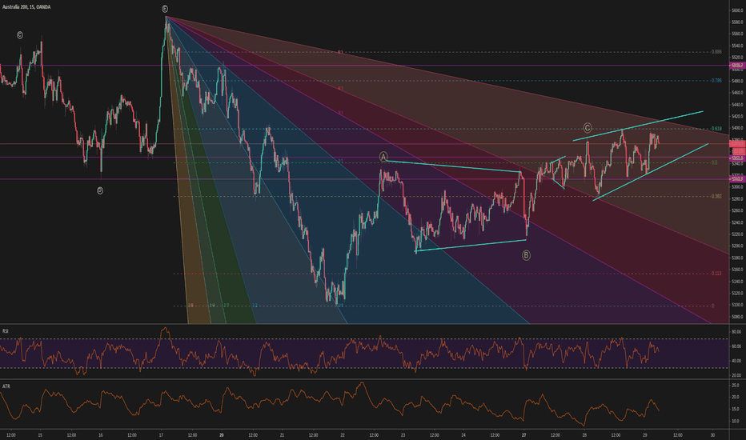Click the red current price tag on the axis
This screenshot has width=746, height=440.
coord(737,144)
